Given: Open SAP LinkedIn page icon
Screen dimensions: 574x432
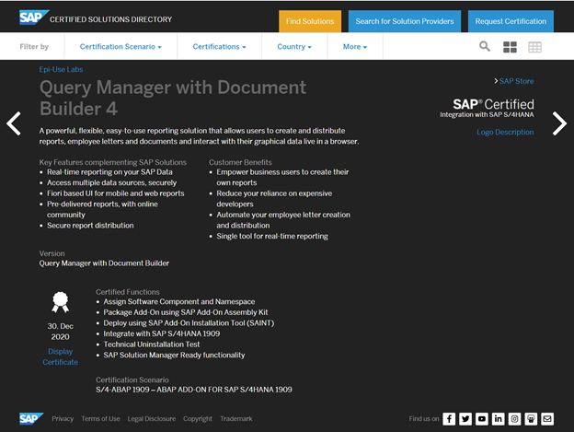Looking at the screenshot, I should (498, 419).
